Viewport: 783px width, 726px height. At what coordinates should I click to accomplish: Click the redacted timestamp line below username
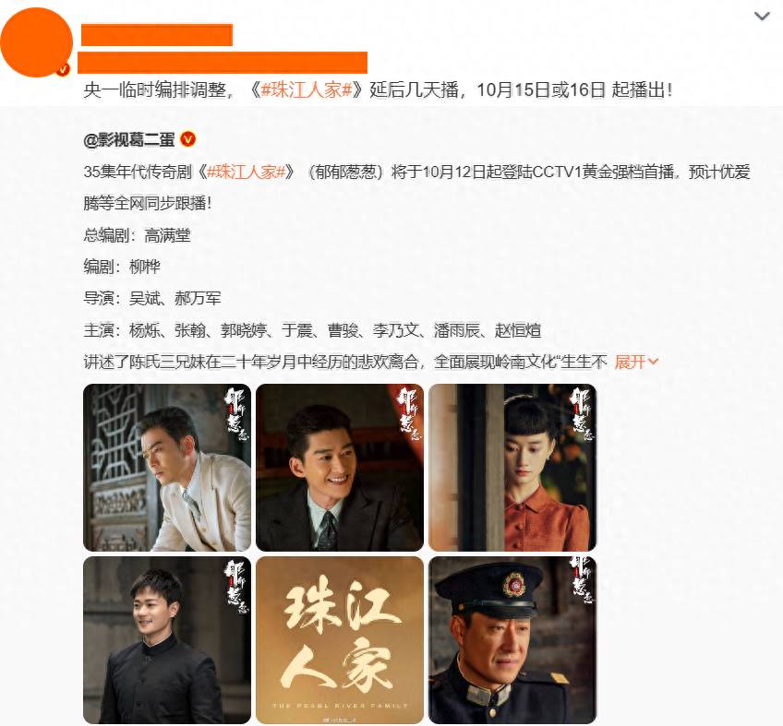pos(223,63)
